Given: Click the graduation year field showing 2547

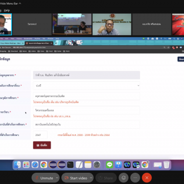Looking at the screenshot, I should [x=40, y=135].
